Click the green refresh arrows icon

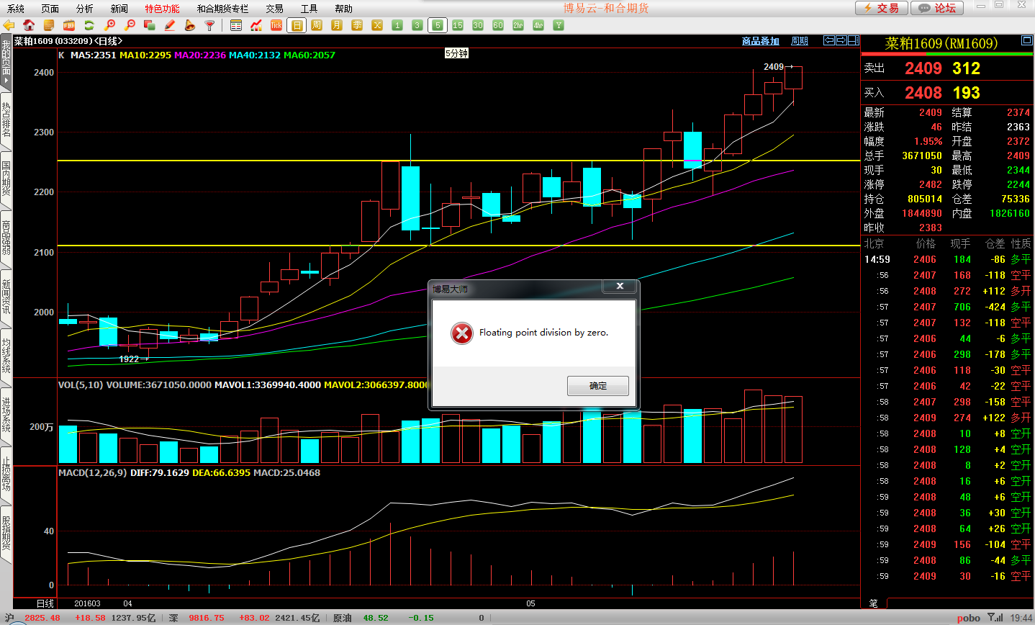(89, 25)
